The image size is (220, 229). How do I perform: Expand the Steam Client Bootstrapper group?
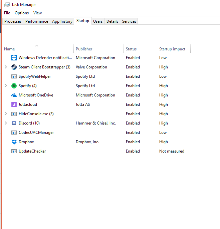6,67
